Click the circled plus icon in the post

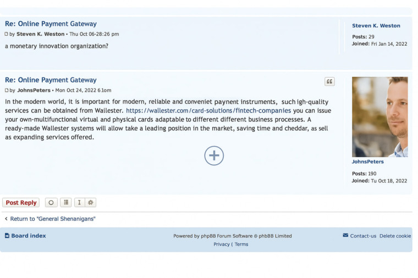tap(214, 156)
